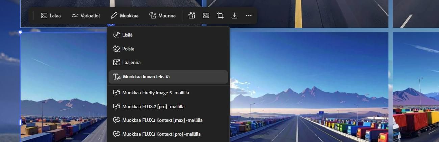Image resolution: width=439 pixels, height=142 pixels.
Task: Click the convert icon beside Muunna
Action: point(153,16)
